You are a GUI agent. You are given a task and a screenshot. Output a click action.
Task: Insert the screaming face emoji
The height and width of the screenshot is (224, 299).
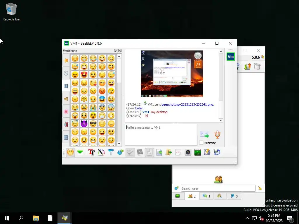coord(111,107)
